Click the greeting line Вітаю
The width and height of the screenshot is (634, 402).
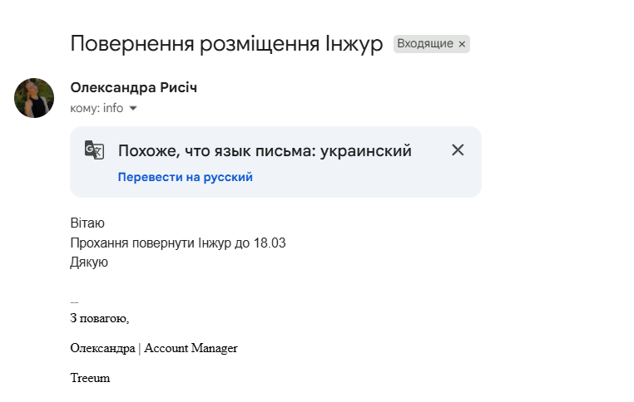point(87,223)
